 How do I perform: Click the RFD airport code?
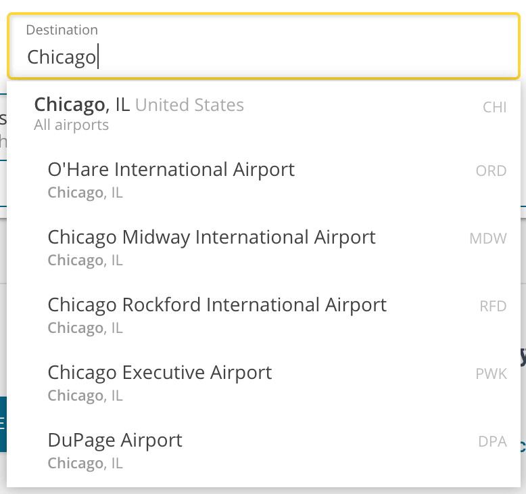click(493, 307)
